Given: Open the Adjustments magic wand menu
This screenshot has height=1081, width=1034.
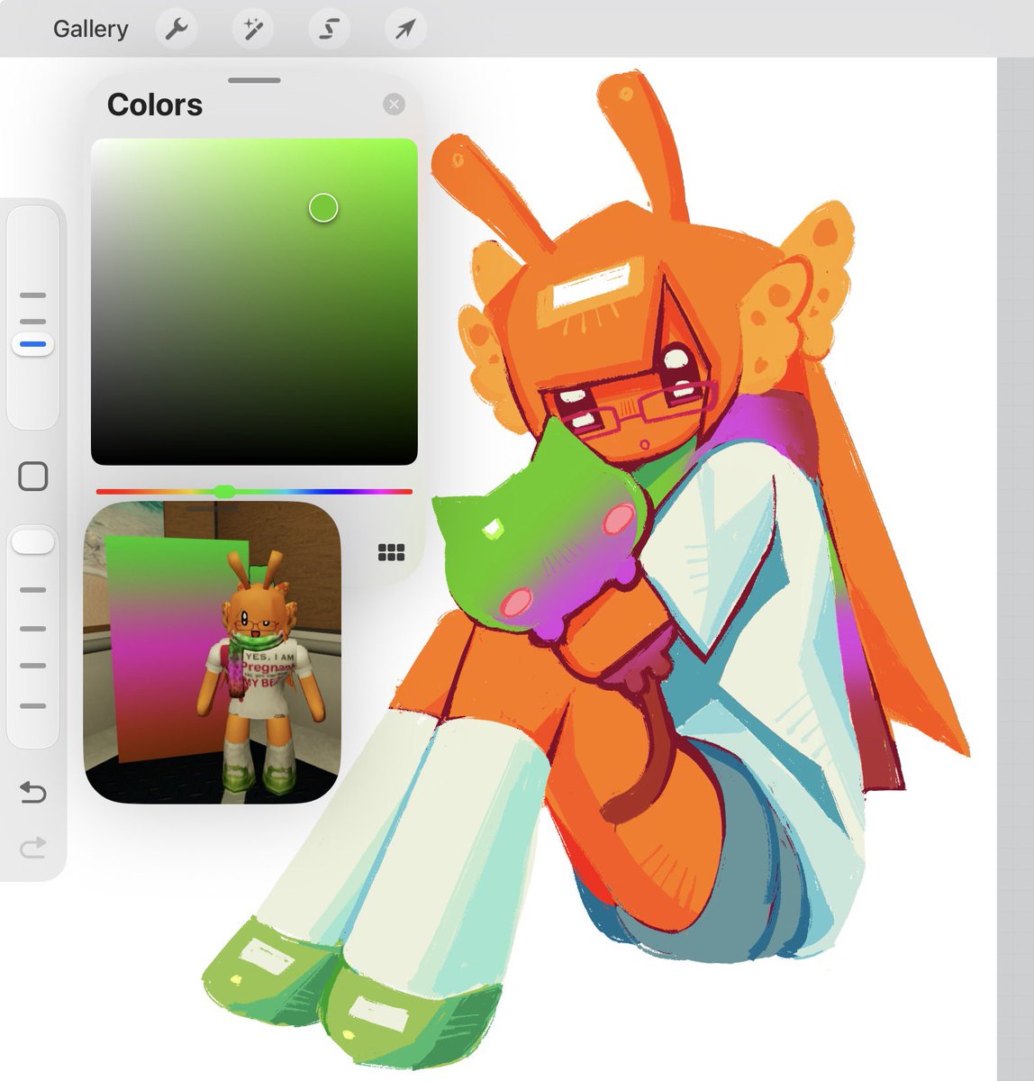Looking at the screenshot, I should 252,29.
